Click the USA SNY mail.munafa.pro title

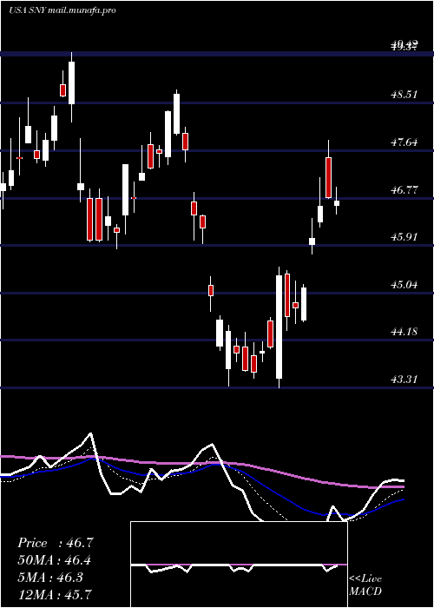(x=62, y=10)
